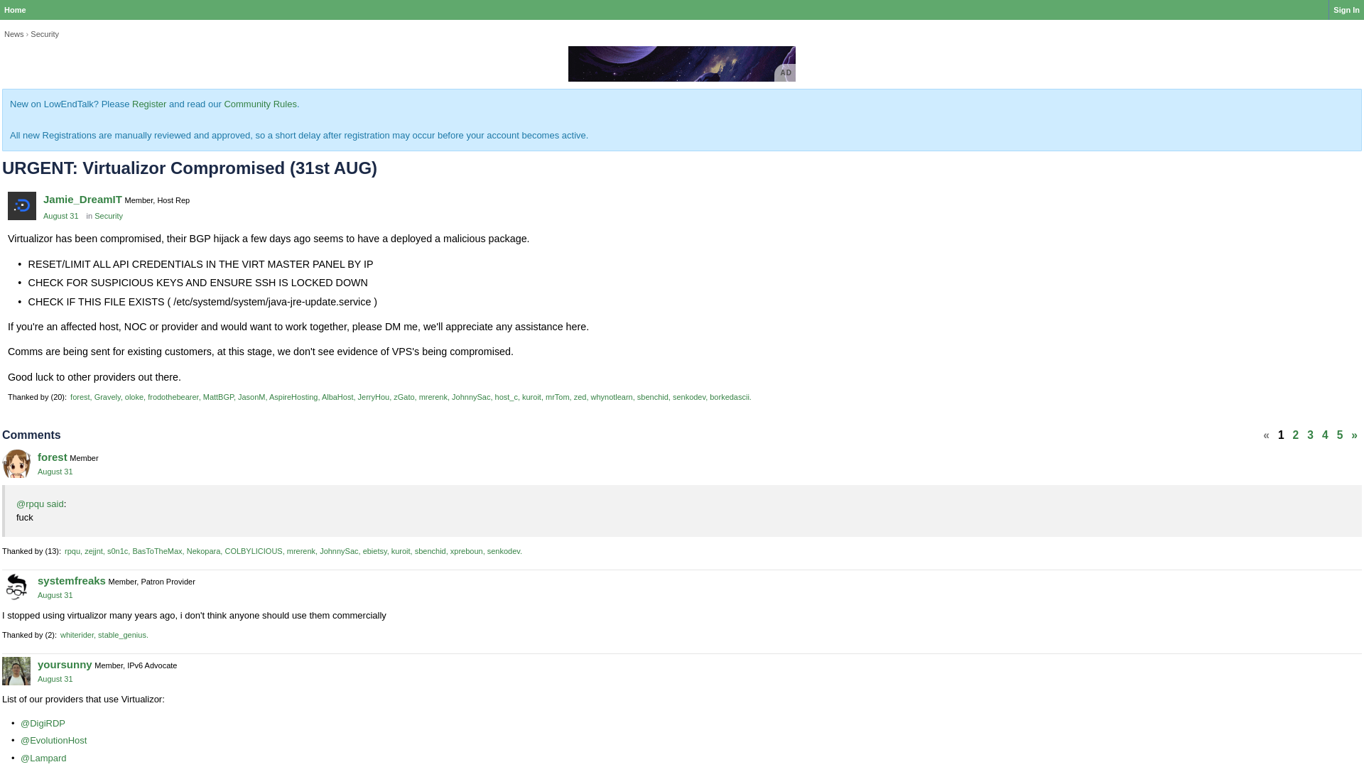Open ebietsy in forest's thanks list
1364x767 pixels.
click(x=375, y=551)
